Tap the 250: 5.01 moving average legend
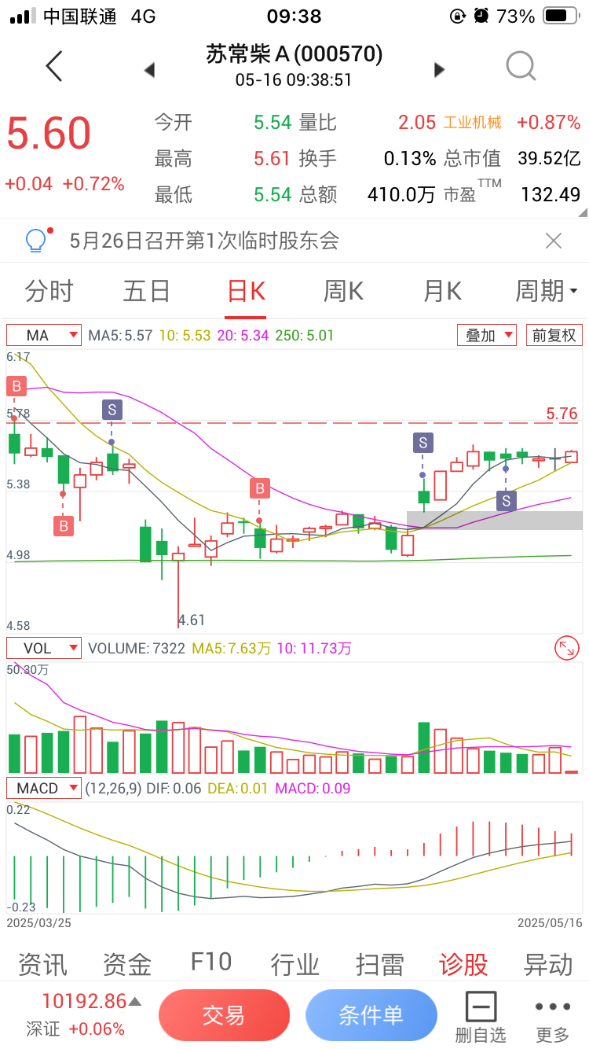Viewport: 589px width, 1049px height. tap(304, 335)
